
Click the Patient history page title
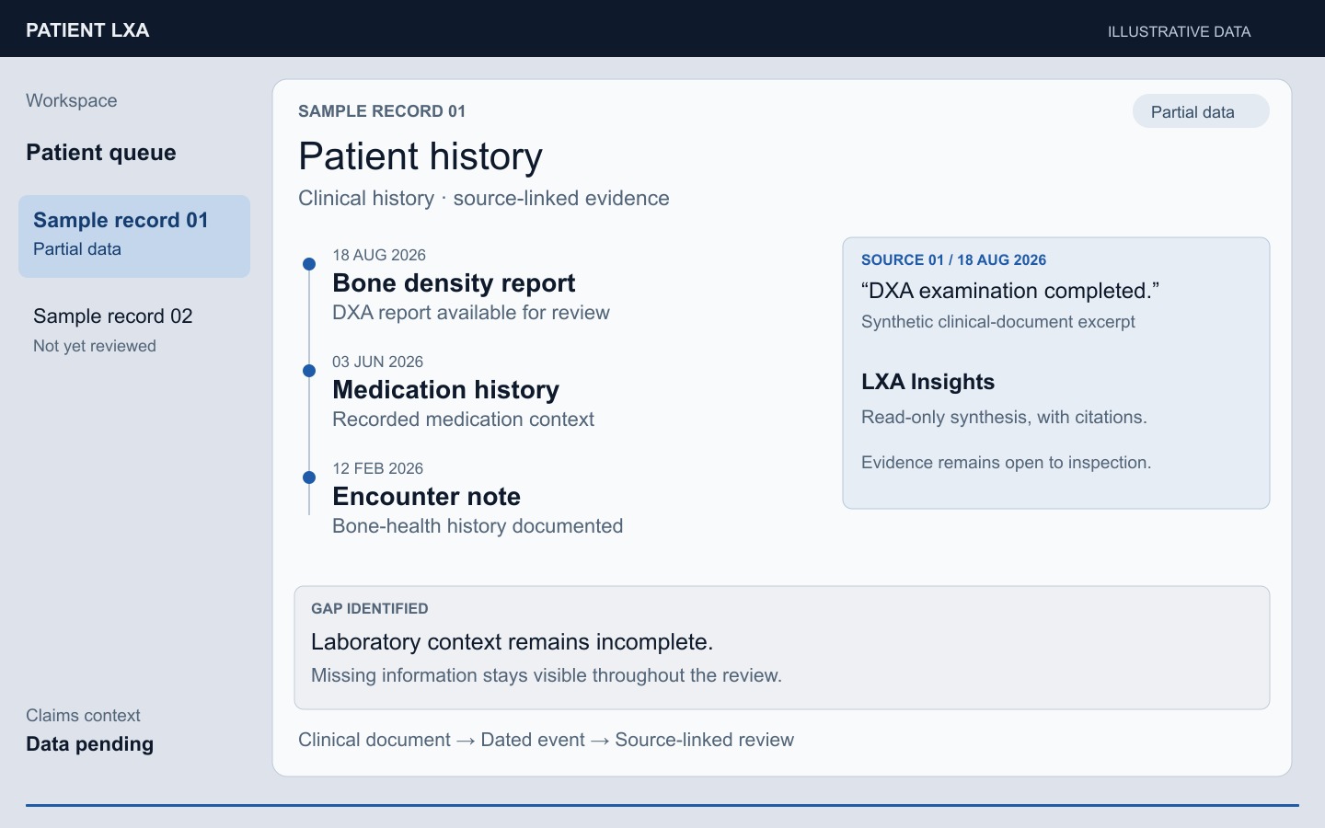tap(421, 156)
